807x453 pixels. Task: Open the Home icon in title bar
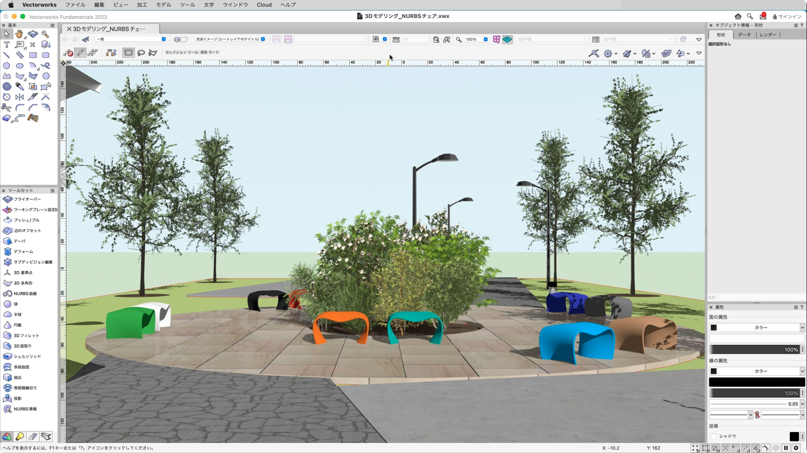(738, 16)
